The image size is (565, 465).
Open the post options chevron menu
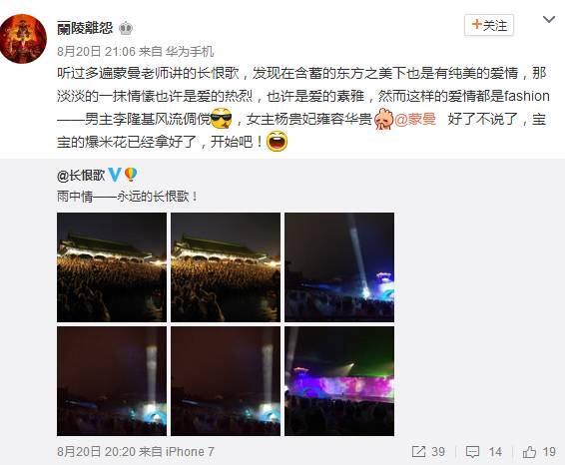click(548, 19)
